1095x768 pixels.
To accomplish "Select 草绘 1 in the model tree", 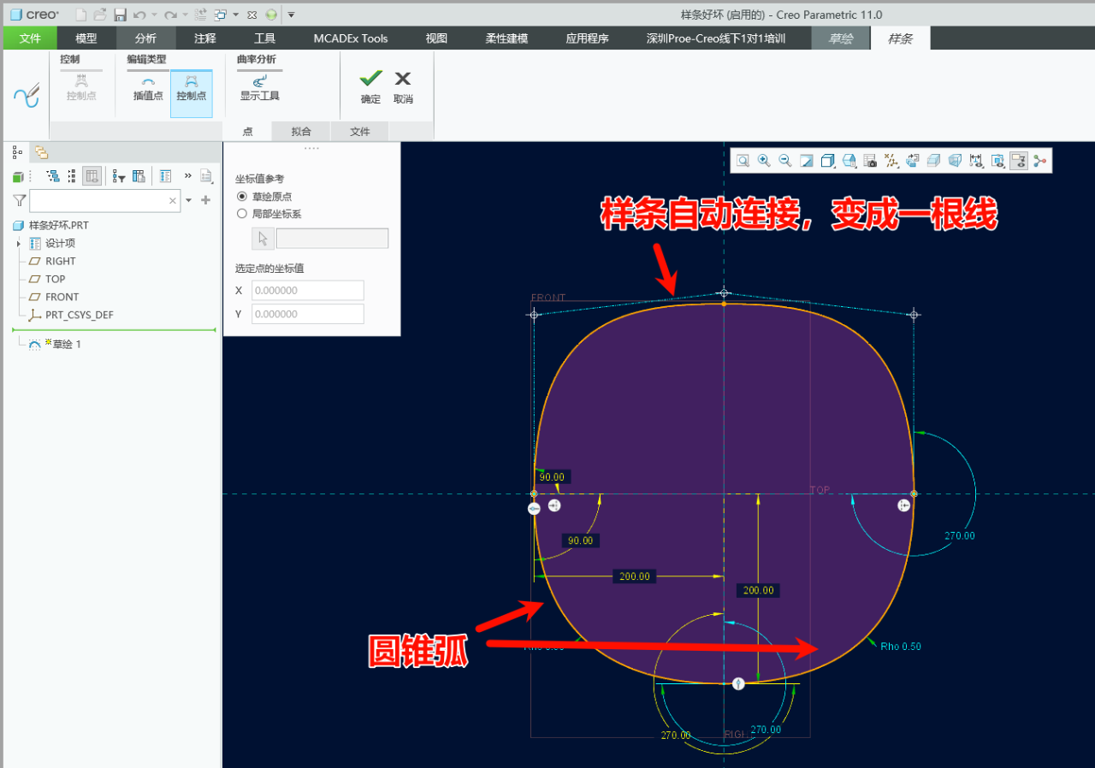I will (x=66, y=344).
